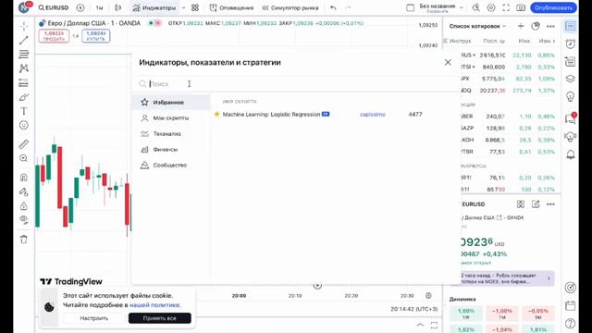Open the emoji icons tool
The image size is (592, 333).
pos(24,126)
